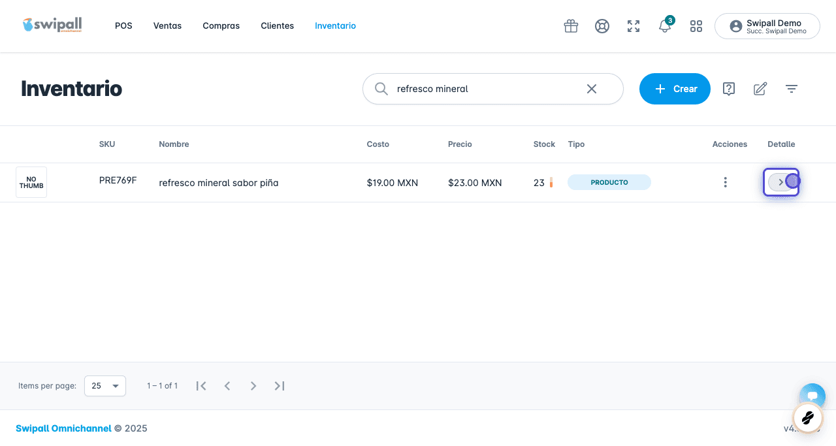This screenshot has width=836, height=446.
Task: Go to previous page
Action: [x=227, y=386]
